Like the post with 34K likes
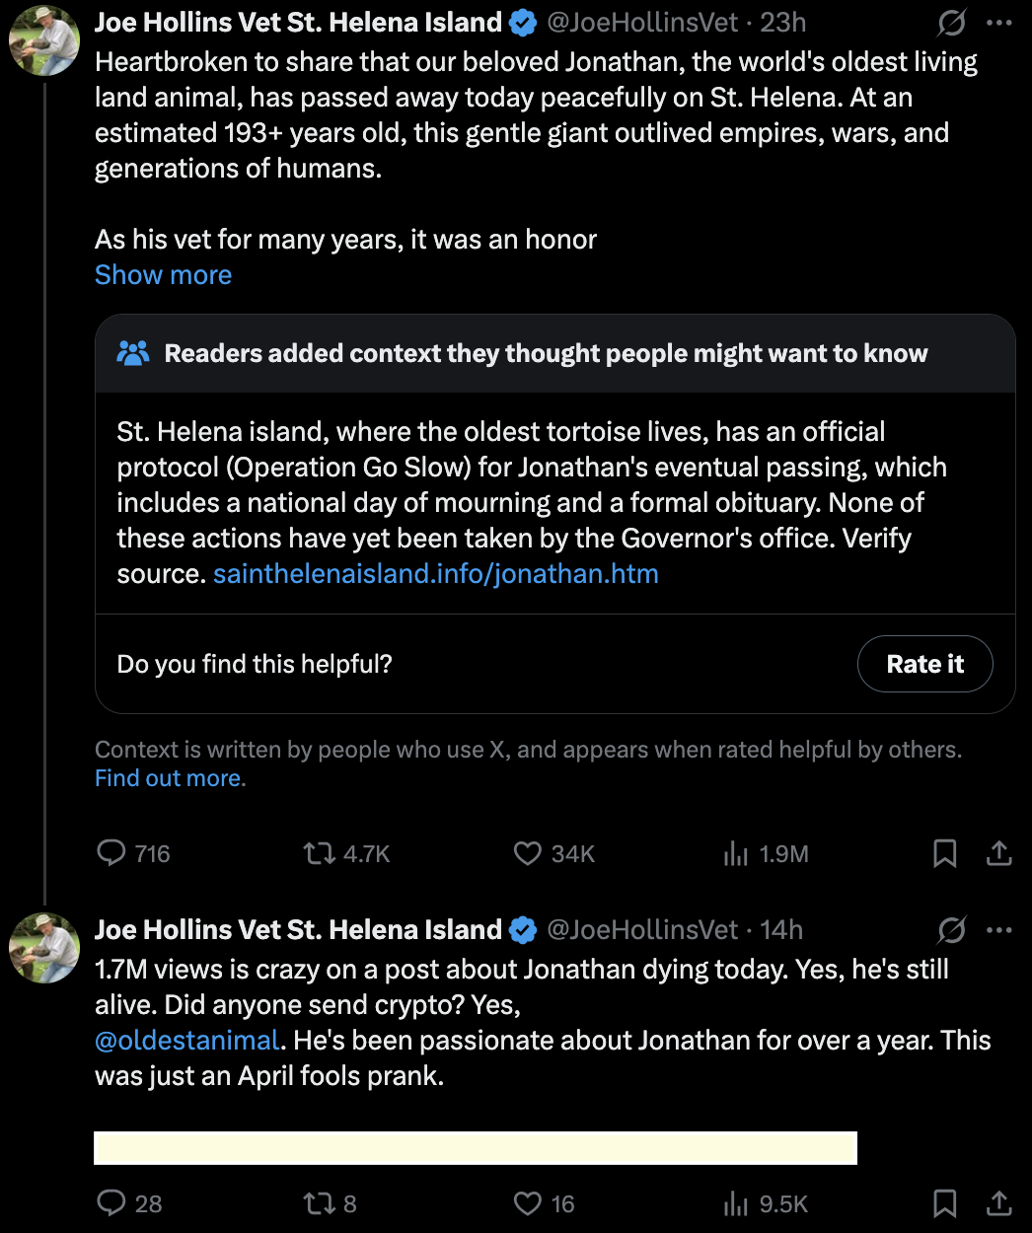The image size is (1032, 1233). [x=528, y=853]
